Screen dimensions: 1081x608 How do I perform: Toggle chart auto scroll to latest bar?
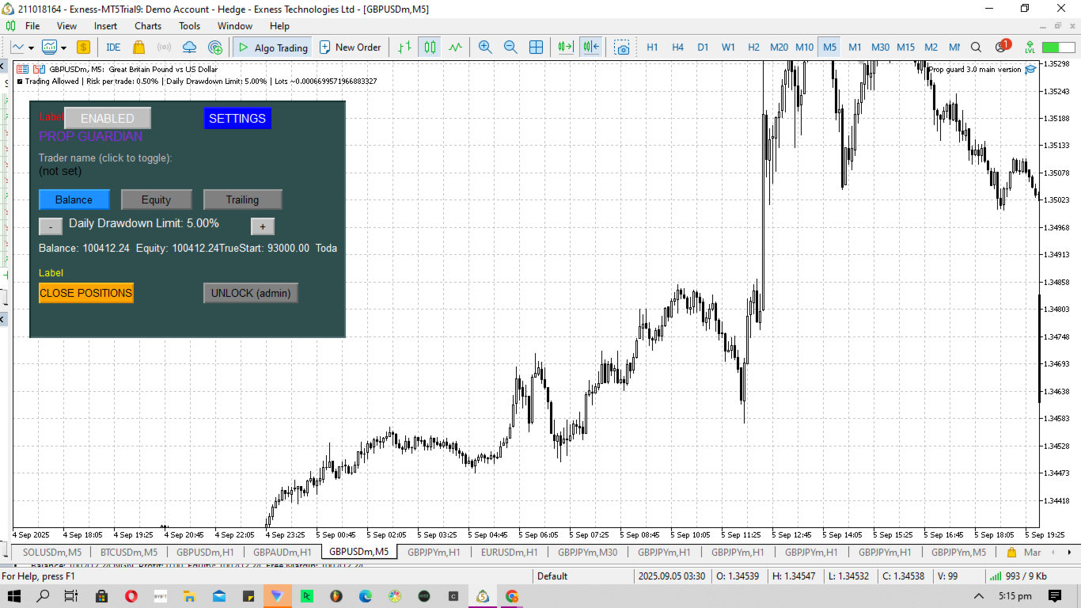[564, 47]
